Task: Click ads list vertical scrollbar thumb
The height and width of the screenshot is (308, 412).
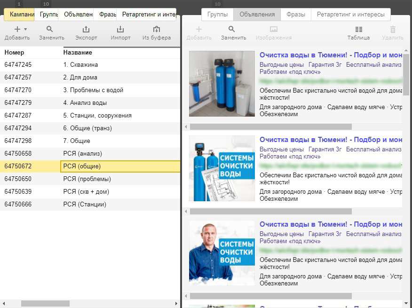Action: click(x=406, y=75)
